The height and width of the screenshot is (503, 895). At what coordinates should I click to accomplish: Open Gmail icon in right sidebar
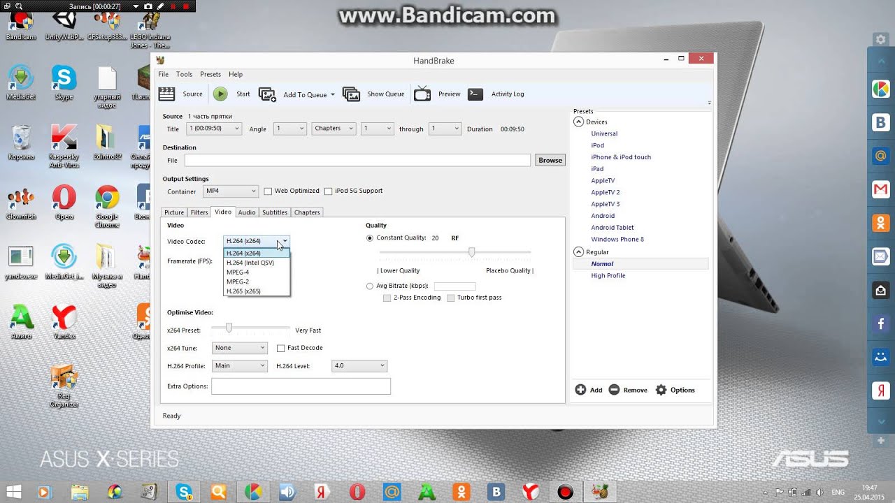click(880, 189)
